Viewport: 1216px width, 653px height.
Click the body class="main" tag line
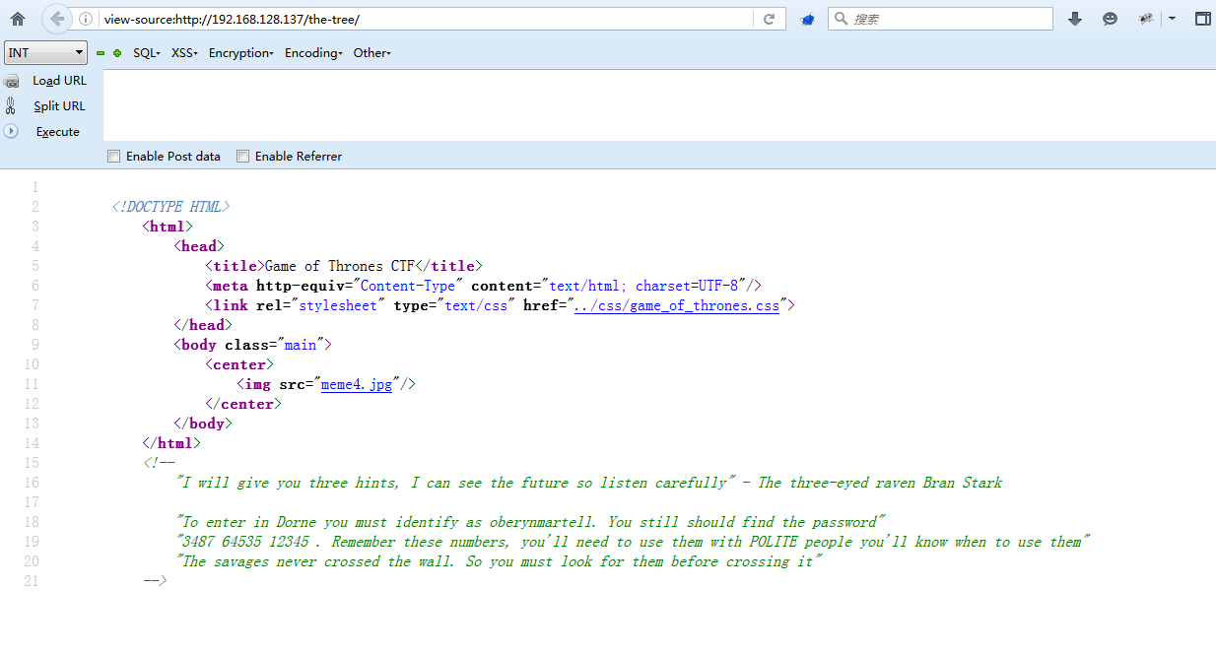click(x=253, y=345)
